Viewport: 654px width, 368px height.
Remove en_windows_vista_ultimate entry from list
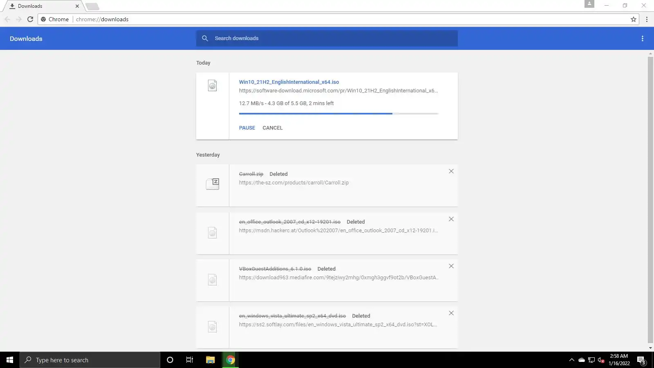451,313
